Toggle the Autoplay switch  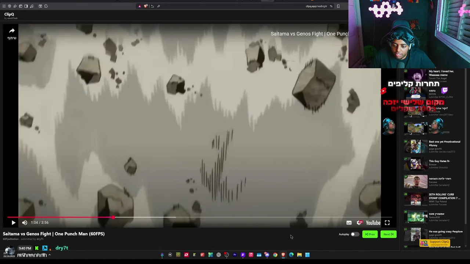[354, 234]
